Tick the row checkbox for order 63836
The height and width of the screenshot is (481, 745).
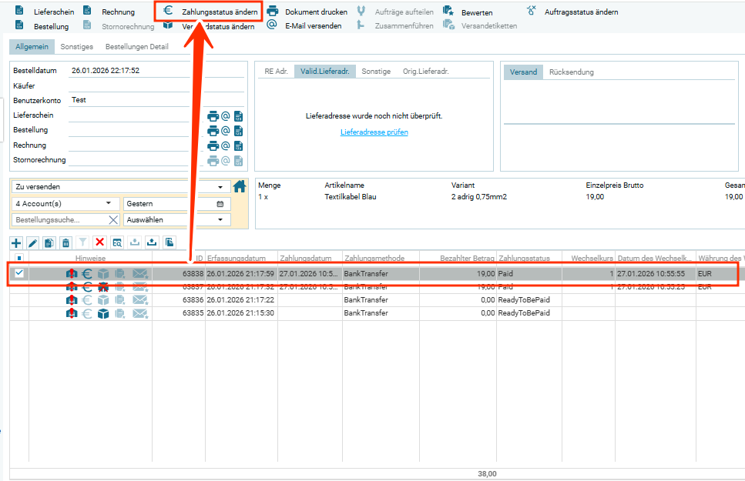[x=19, y=300]
